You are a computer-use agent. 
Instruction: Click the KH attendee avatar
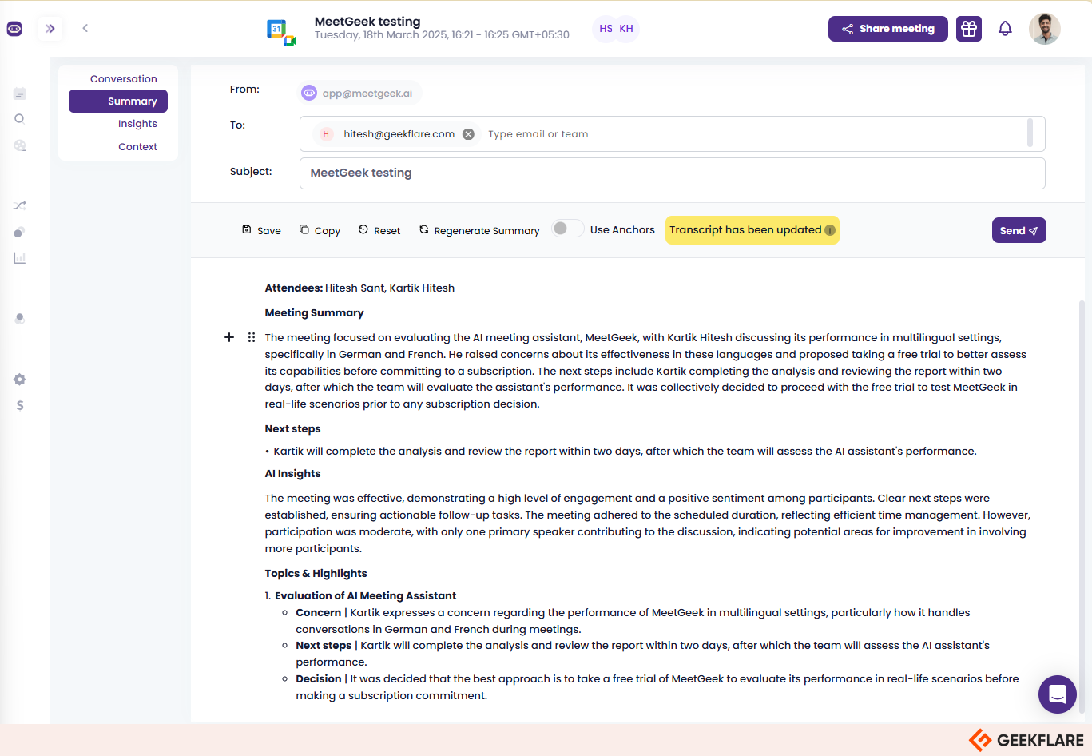click(626, 29)
